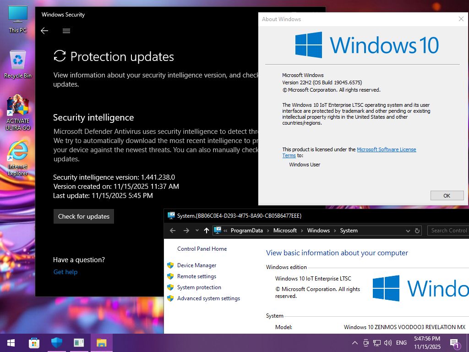Image resolution: width=469 pixels, height=352 pixels.
Task: Open the volume tray icon
Action: (387, 343)
